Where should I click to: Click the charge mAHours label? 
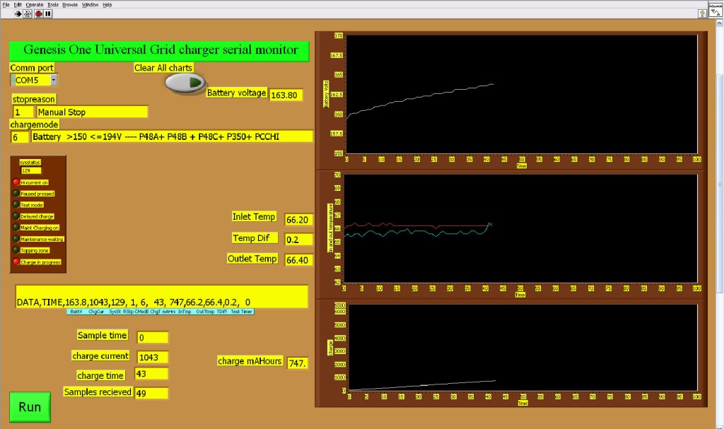pyautogui.click(x=250, y=361)
